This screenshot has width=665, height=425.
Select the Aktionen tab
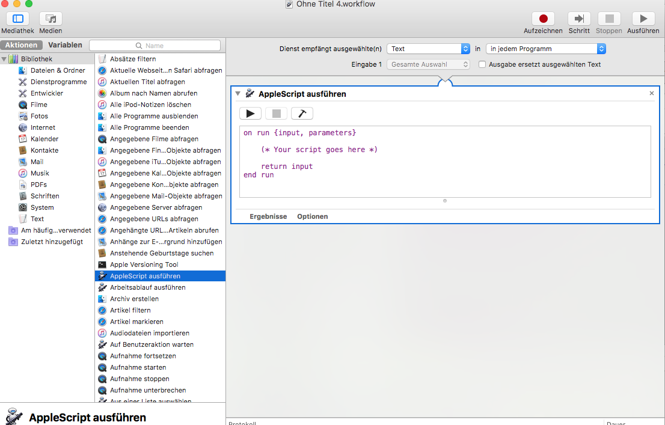coord(22,45)
